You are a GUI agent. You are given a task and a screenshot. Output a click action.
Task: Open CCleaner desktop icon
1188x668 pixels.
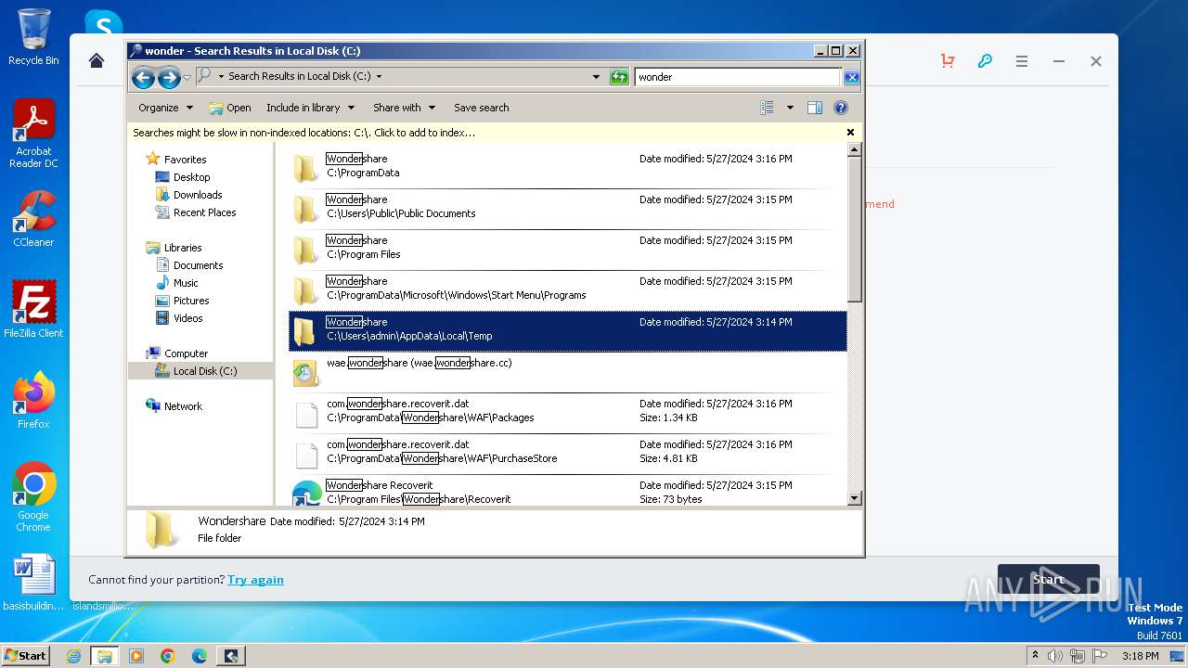pos(33,220)
